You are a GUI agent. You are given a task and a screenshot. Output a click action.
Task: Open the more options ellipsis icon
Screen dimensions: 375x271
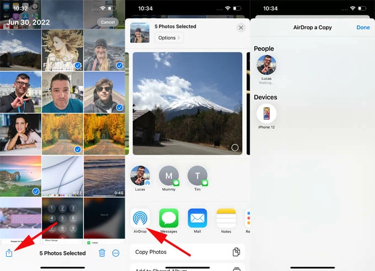point(116,253)
